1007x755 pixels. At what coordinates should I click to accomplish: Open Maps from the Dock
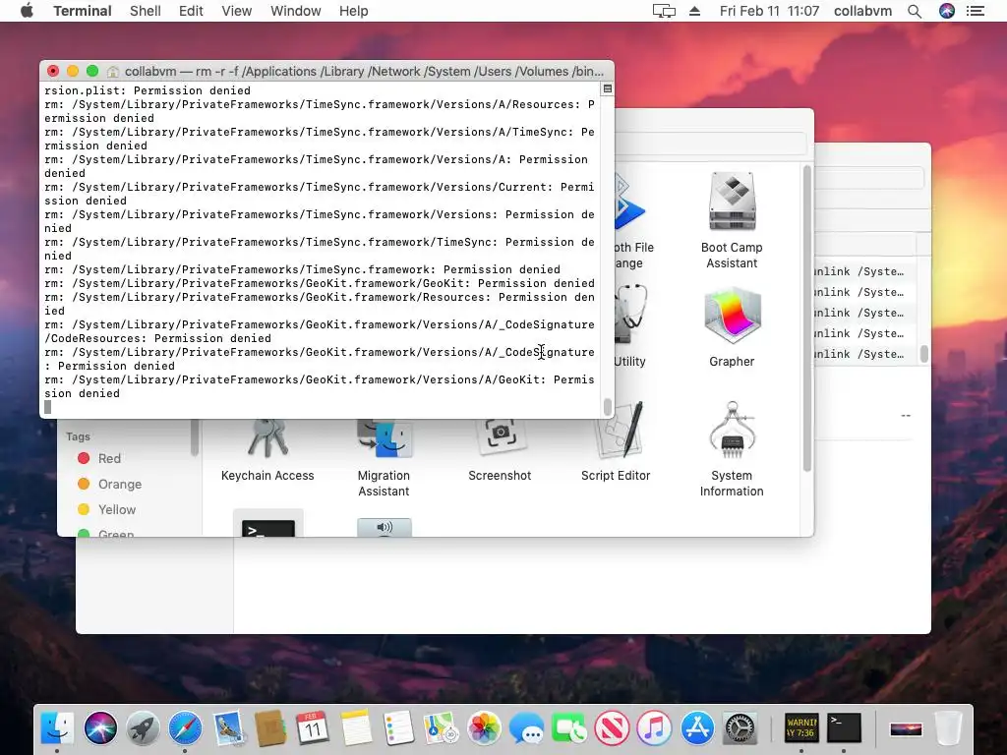(442, 728)
